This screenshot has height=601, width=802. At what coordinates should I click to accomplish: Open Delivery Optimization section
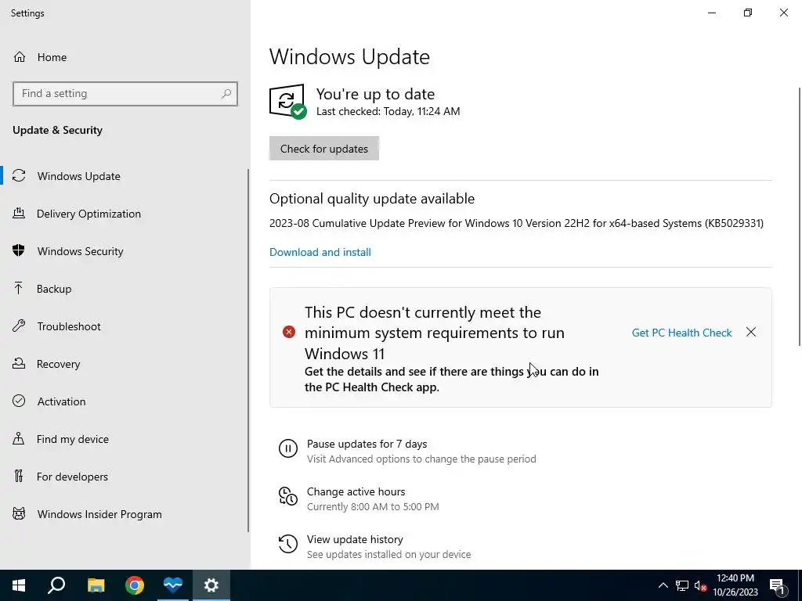(124, 214)
